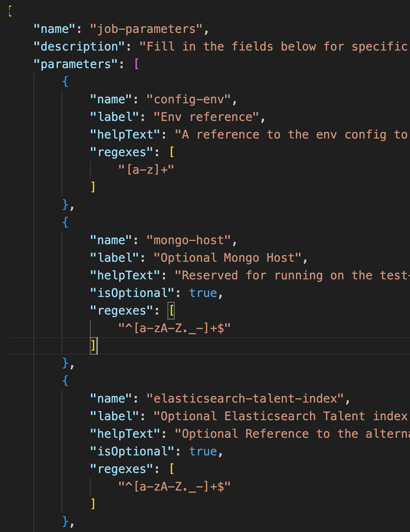Click the "job-parameters" string value
This screenshot has width=410, height=532.
point(146,29)
